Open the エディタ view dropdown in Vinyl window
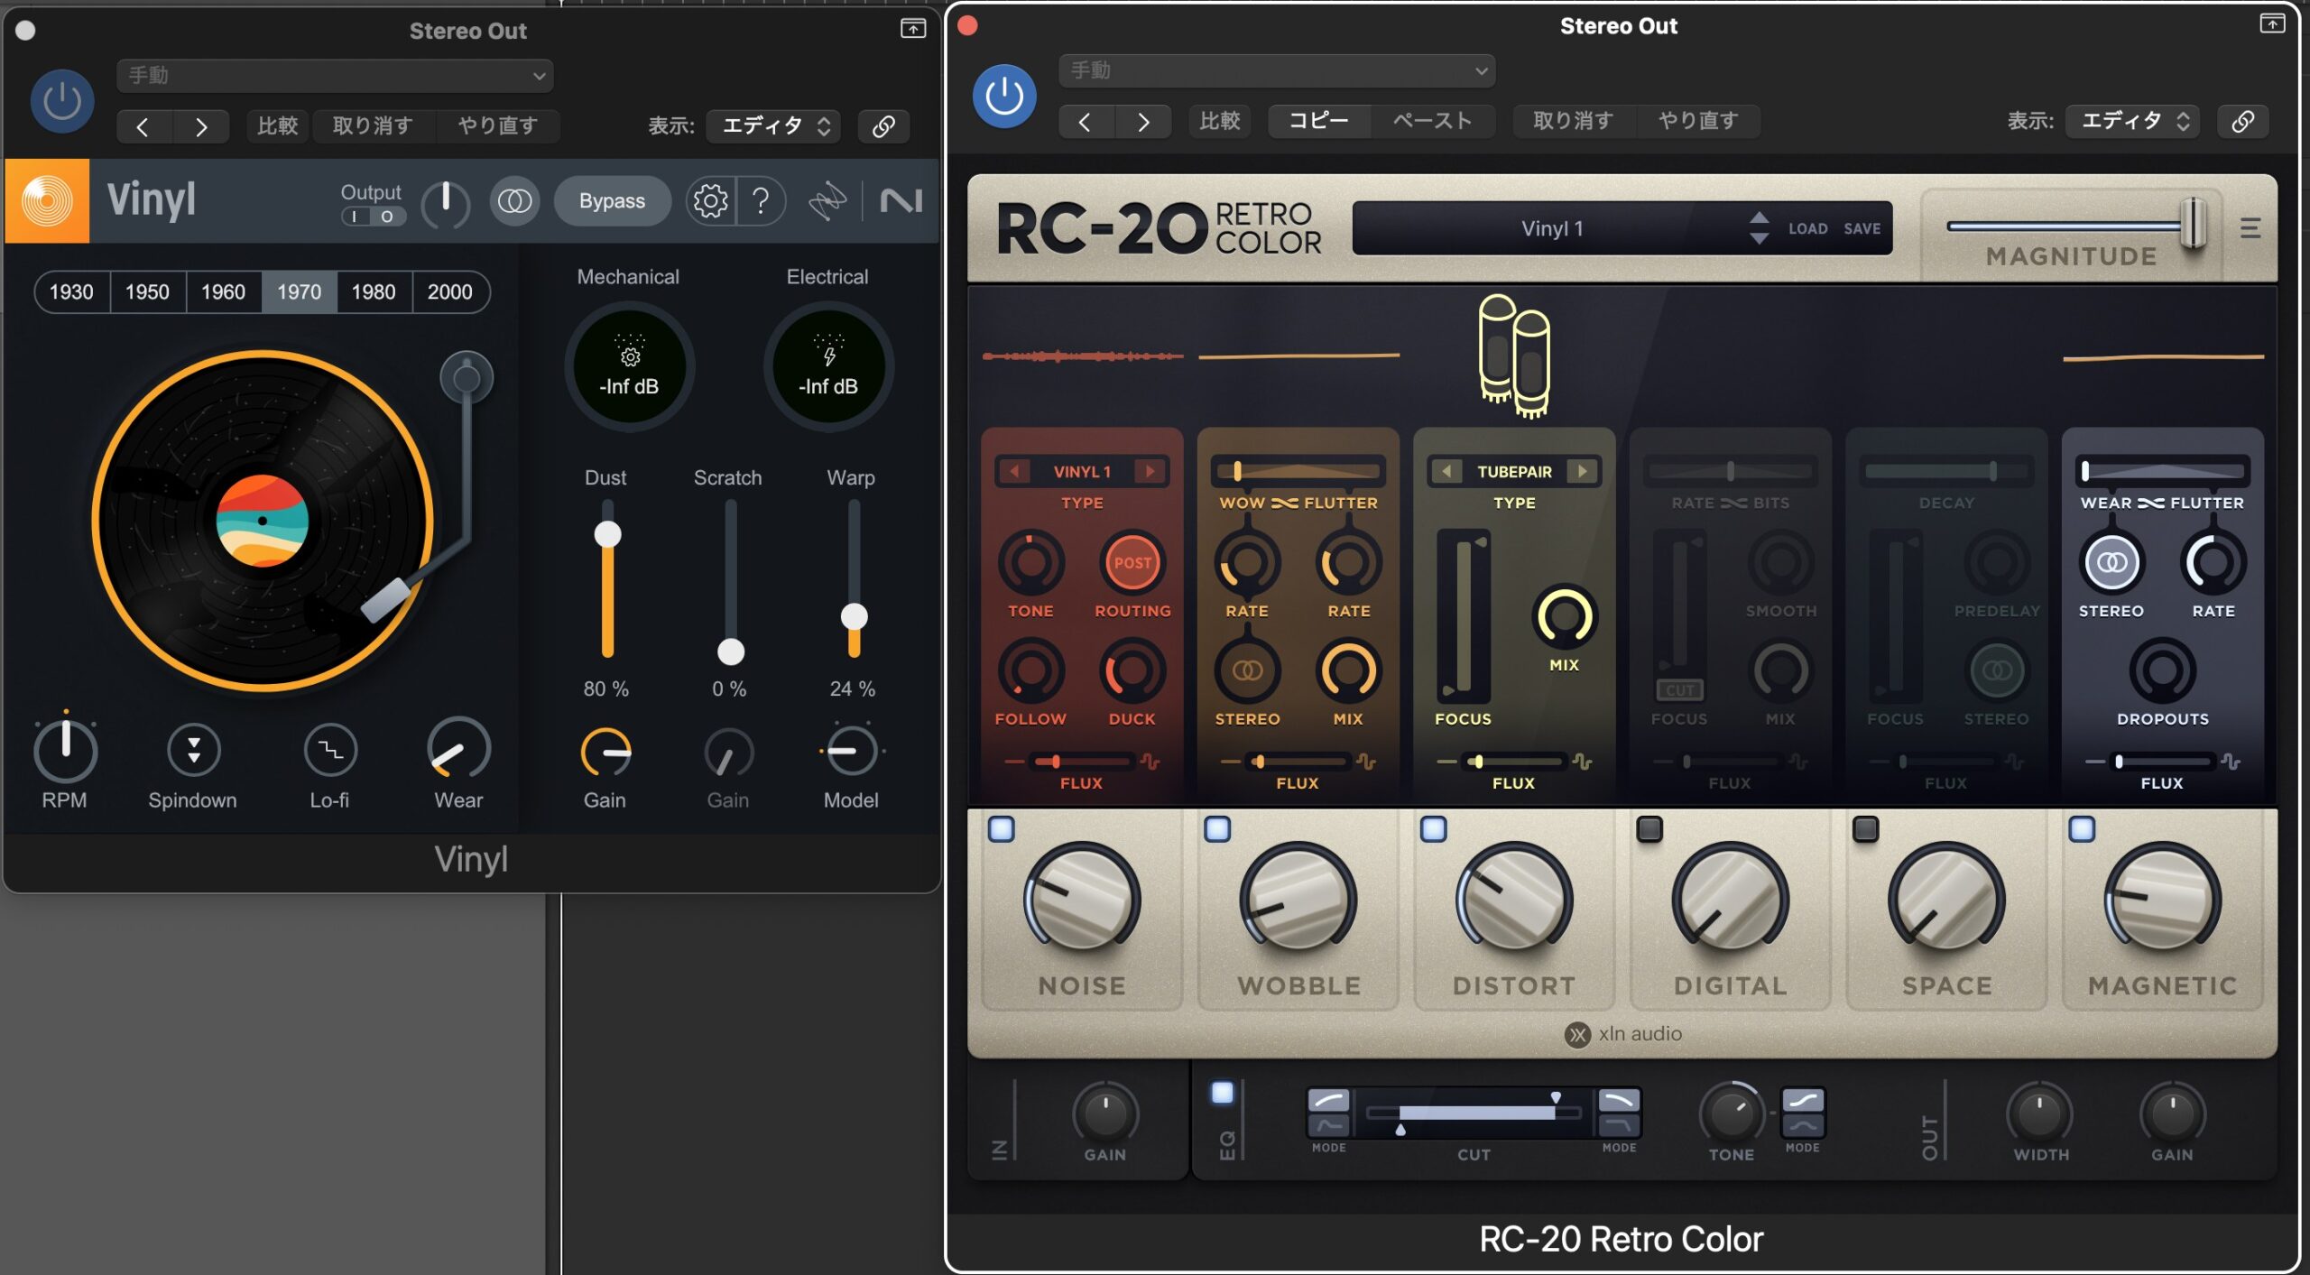Image resolution: width=2310 pixels, height=1275 pixels. tap(773, 126)
